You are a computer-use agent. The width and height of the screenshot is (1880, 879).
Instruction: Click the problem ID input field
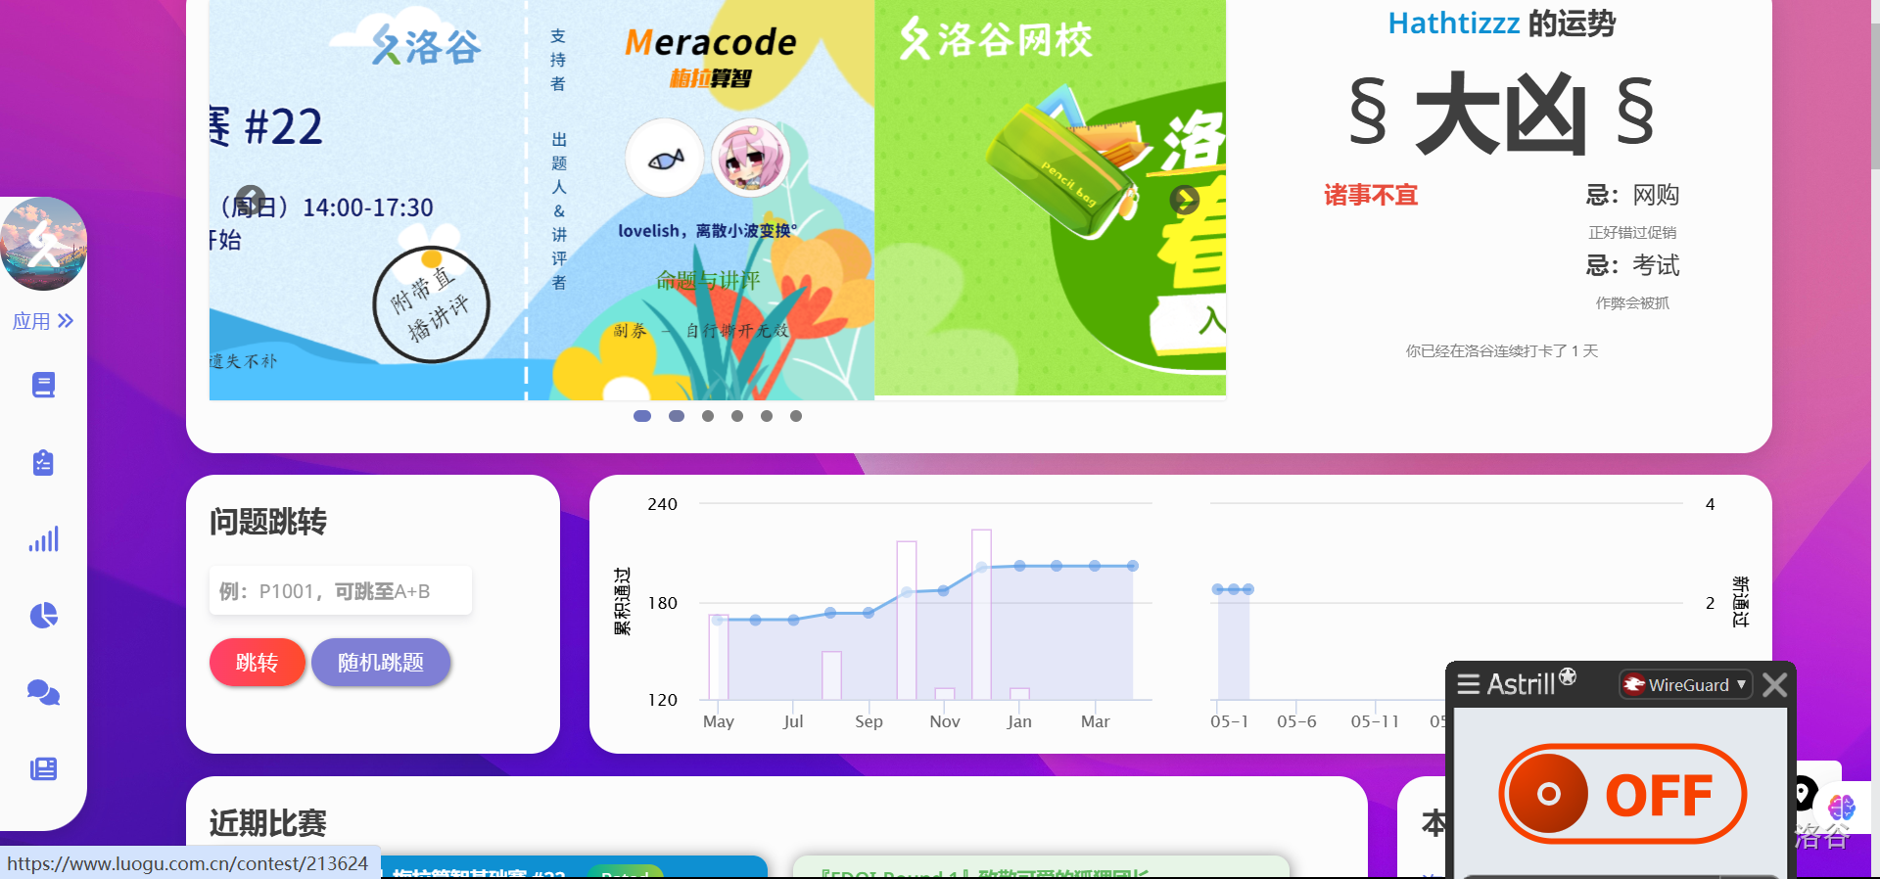340,591
